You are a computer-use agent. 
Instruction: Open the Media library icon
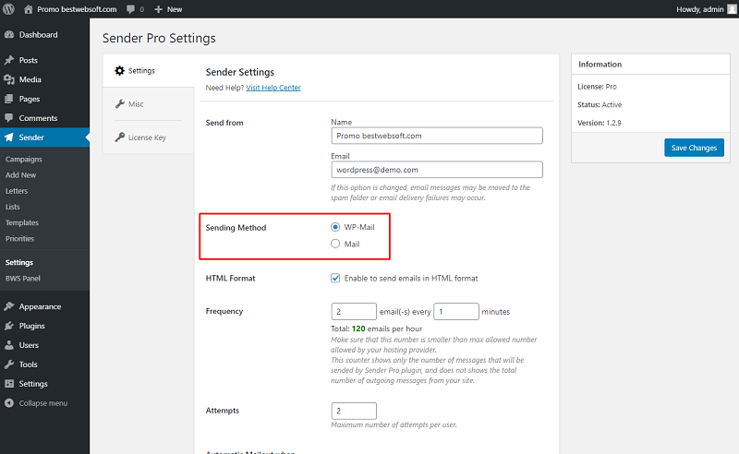(x=9, y=79)
